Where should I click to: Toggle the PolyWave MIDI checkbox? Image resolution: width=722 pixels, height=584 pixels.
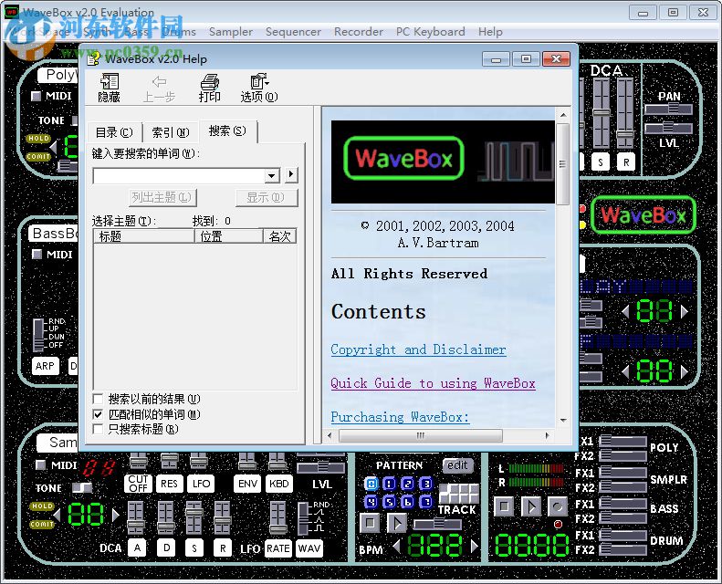(36, 96)
